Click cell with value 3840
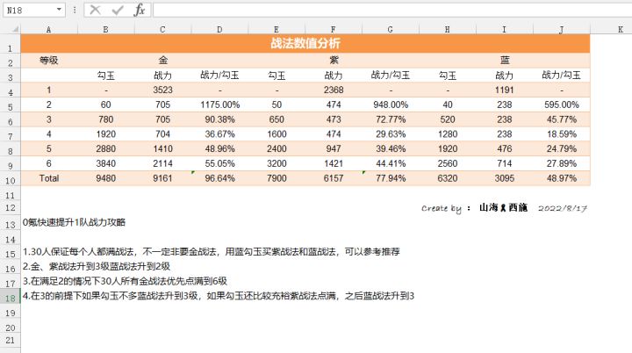Screen dimensions: 632x353 pyautogui.click(x=105, y=163)
